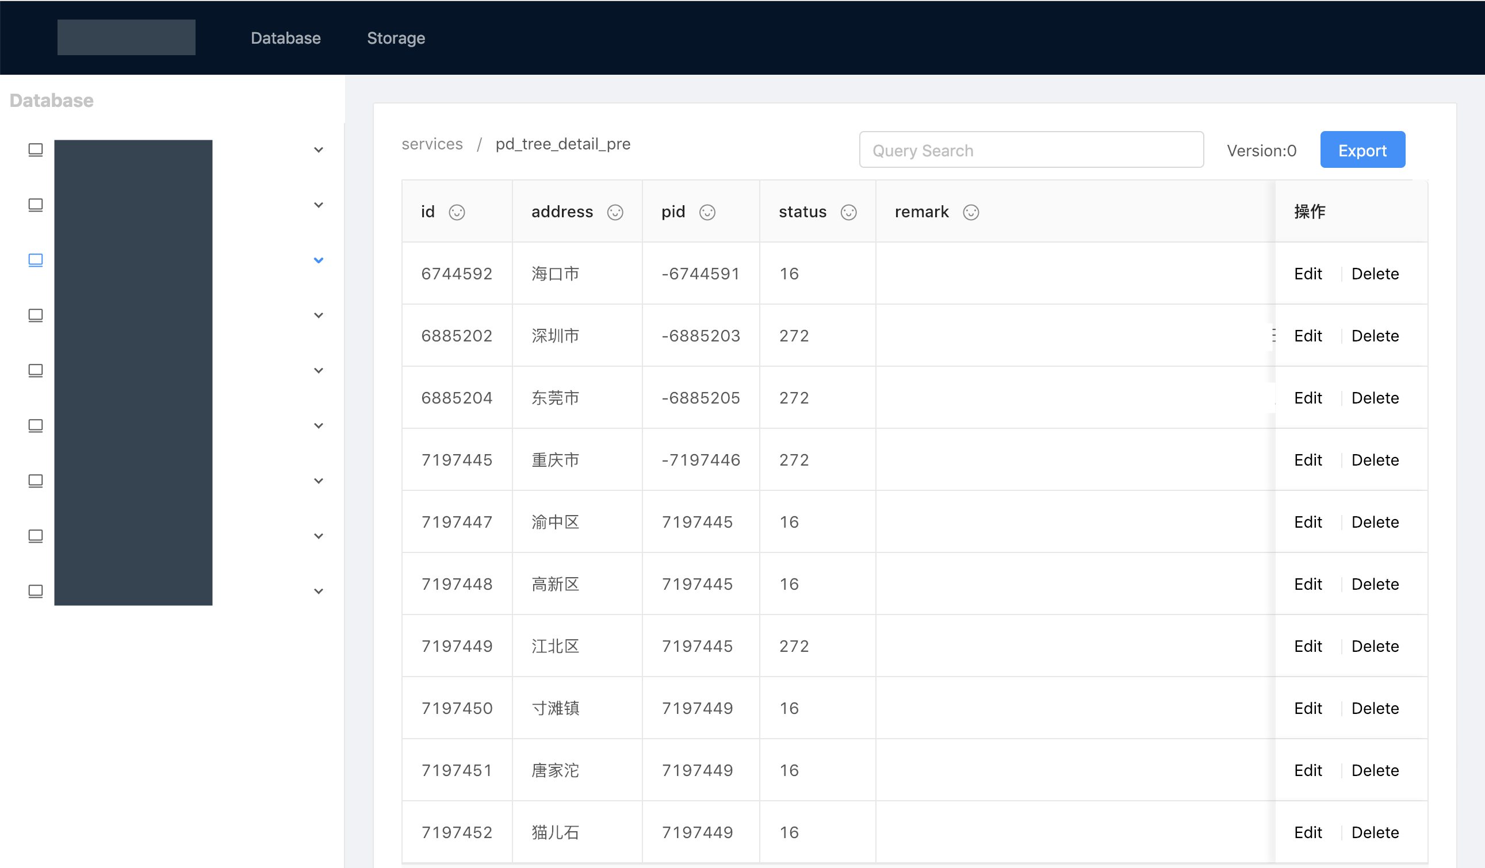Select the fourth database icon in the sidebar

tap(35, 315)
